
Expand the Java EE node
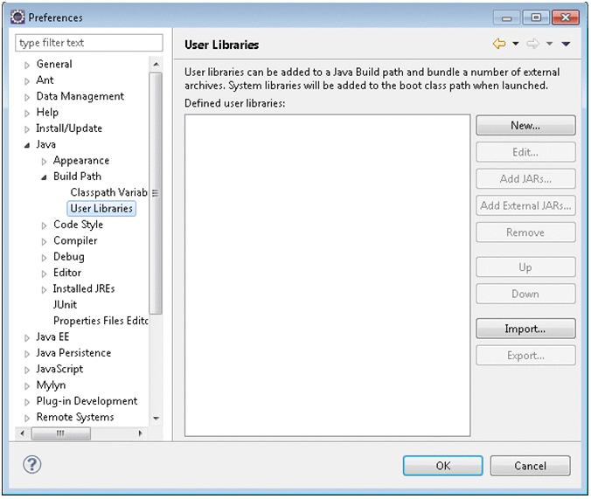pyautogui.click(x=27, y=337)
